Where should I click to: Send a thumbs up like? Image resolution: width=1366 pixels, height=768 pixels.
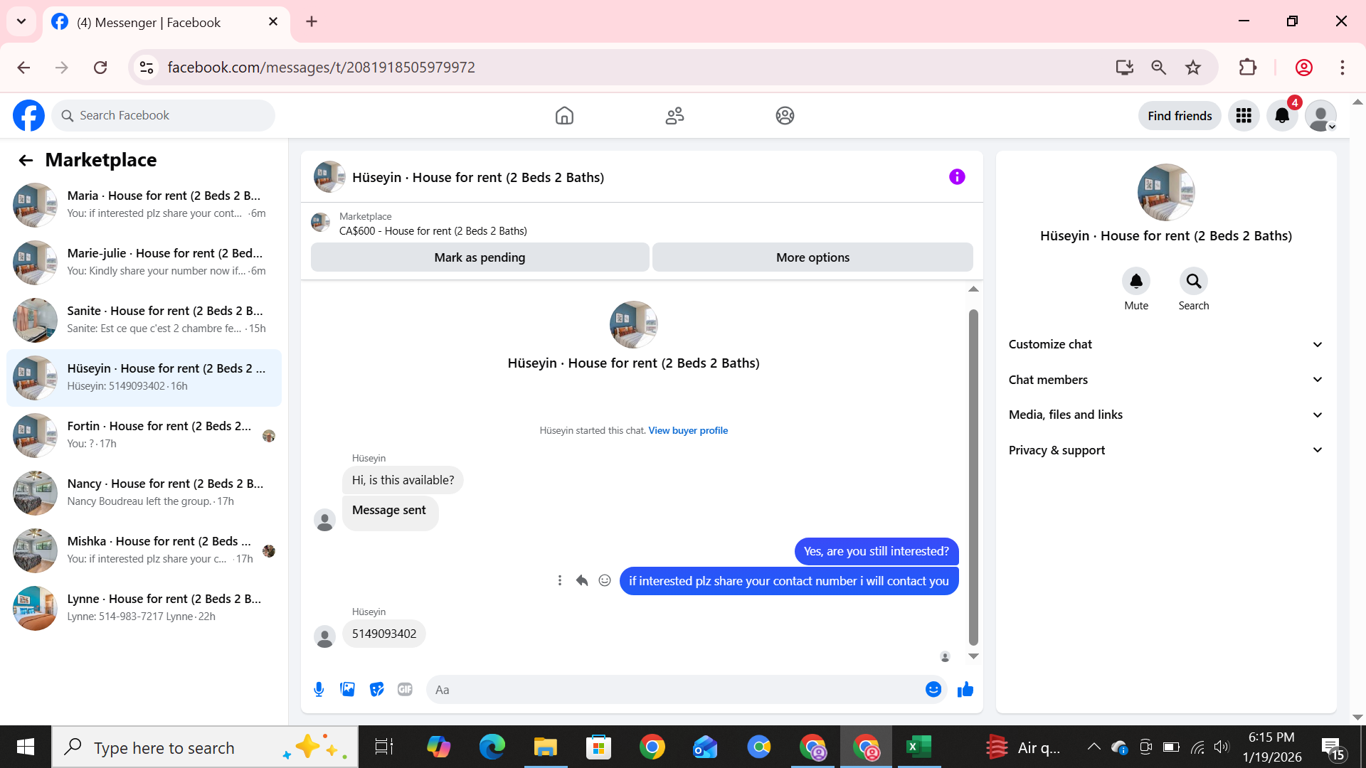965,689
